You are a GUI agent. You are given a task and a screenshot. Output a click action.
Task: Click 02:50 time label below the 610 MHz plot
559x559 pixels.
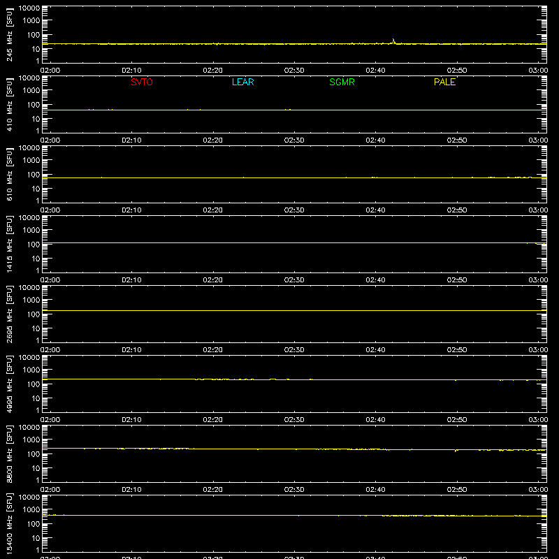457,210
